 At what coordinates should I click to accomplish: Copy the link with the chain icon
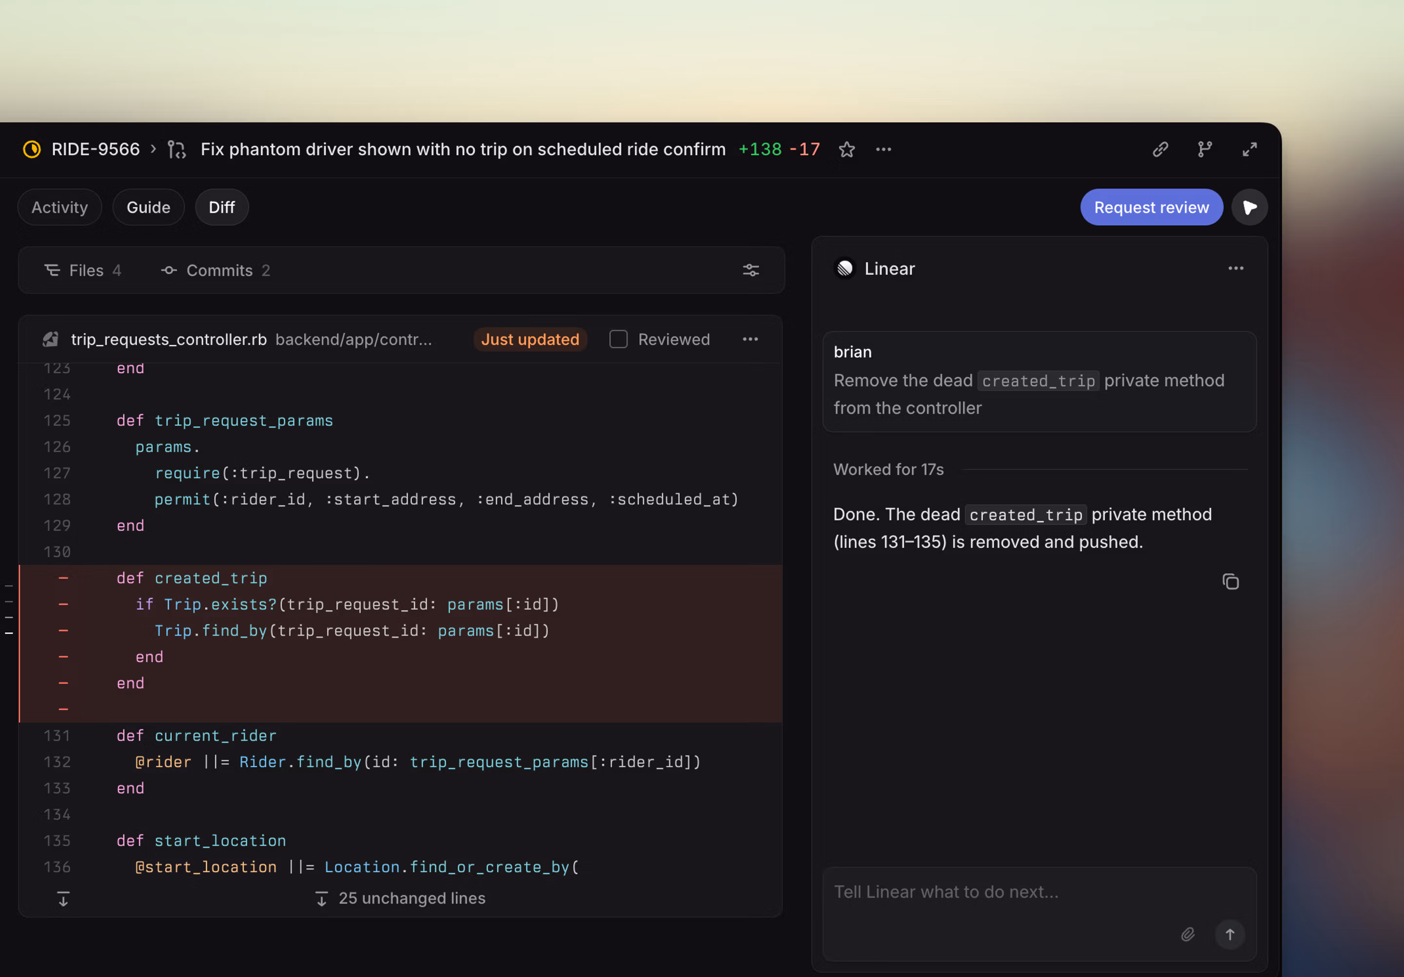(x=1160, y=149)
